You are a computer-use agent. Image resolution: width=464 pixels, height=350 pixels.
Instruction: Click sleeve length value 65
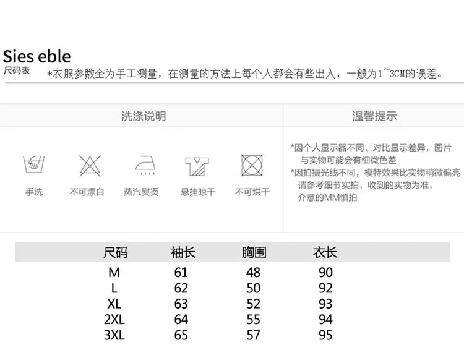coord(181,335)
